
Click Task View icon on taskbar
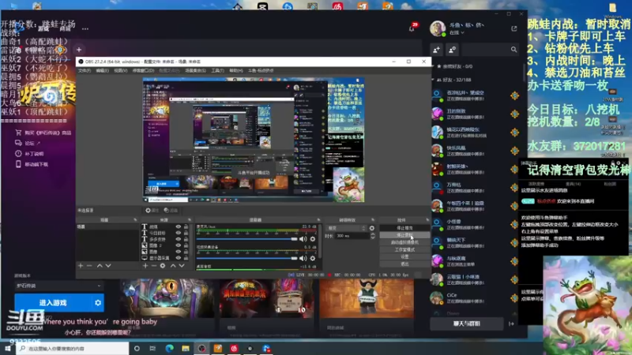[x=152, y=348]
